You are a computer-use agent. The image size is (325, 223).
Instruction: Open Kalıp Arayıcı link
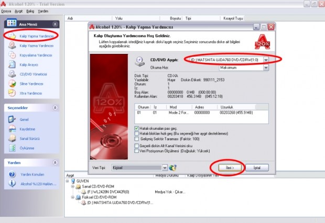click(x=29, y=64)
